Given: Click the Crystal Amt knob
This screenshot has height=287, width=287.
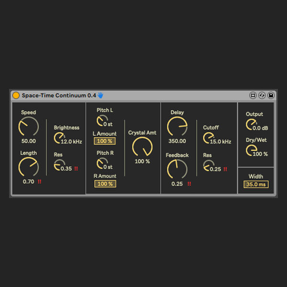Looking at the screenshot, I should [142, 147].
